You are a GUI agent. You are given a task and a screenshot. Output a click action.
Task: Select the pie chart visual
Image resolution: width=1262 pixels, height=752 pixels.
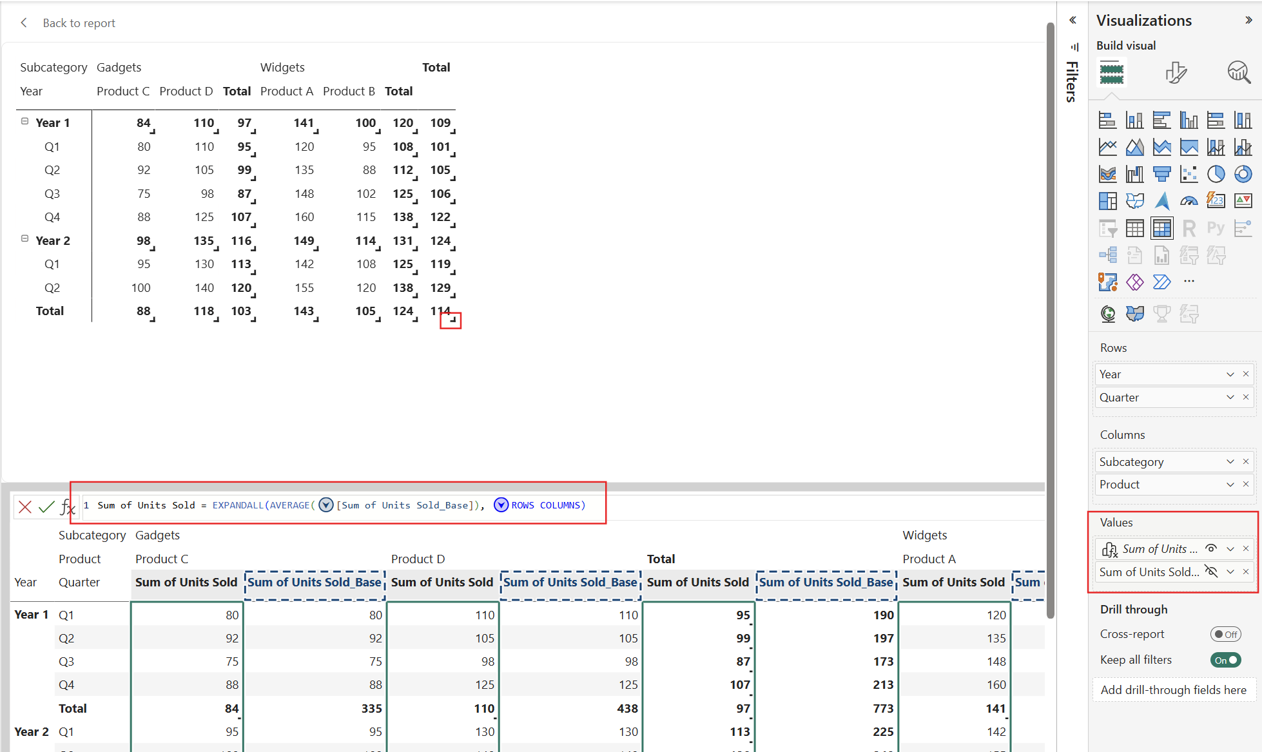pyautogui.click(x=1216, y=174)
